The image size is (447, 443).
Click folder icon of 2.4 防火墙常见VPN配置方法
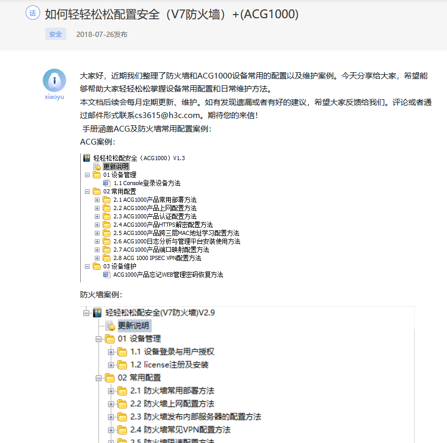coord(122,430)
